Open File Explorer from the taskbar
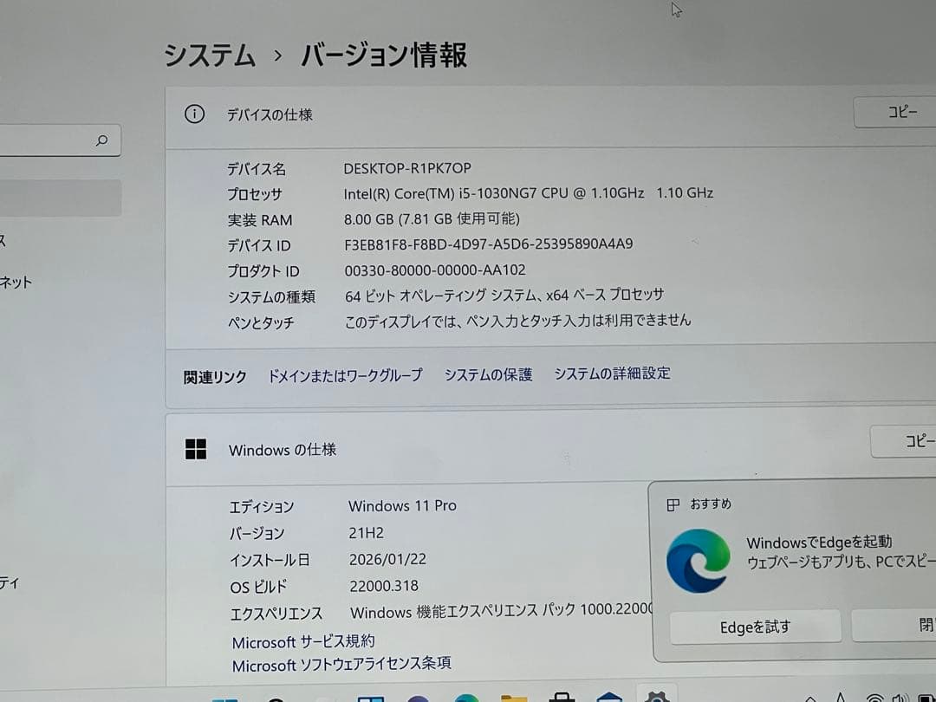Viewport: 936px width, 702px height. coord(516,698)
